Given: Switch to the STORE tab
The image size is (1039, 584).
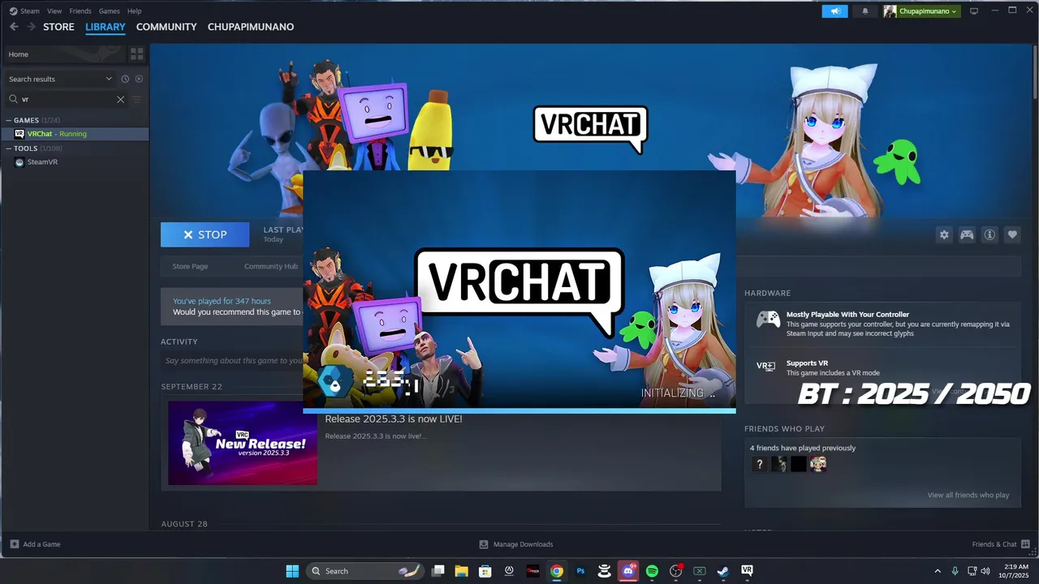Looking at the screenshot, I should pos(58,27).
